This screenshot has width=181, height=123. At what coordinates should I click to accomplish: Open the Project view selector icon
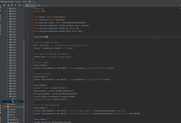tap(4, 5)
